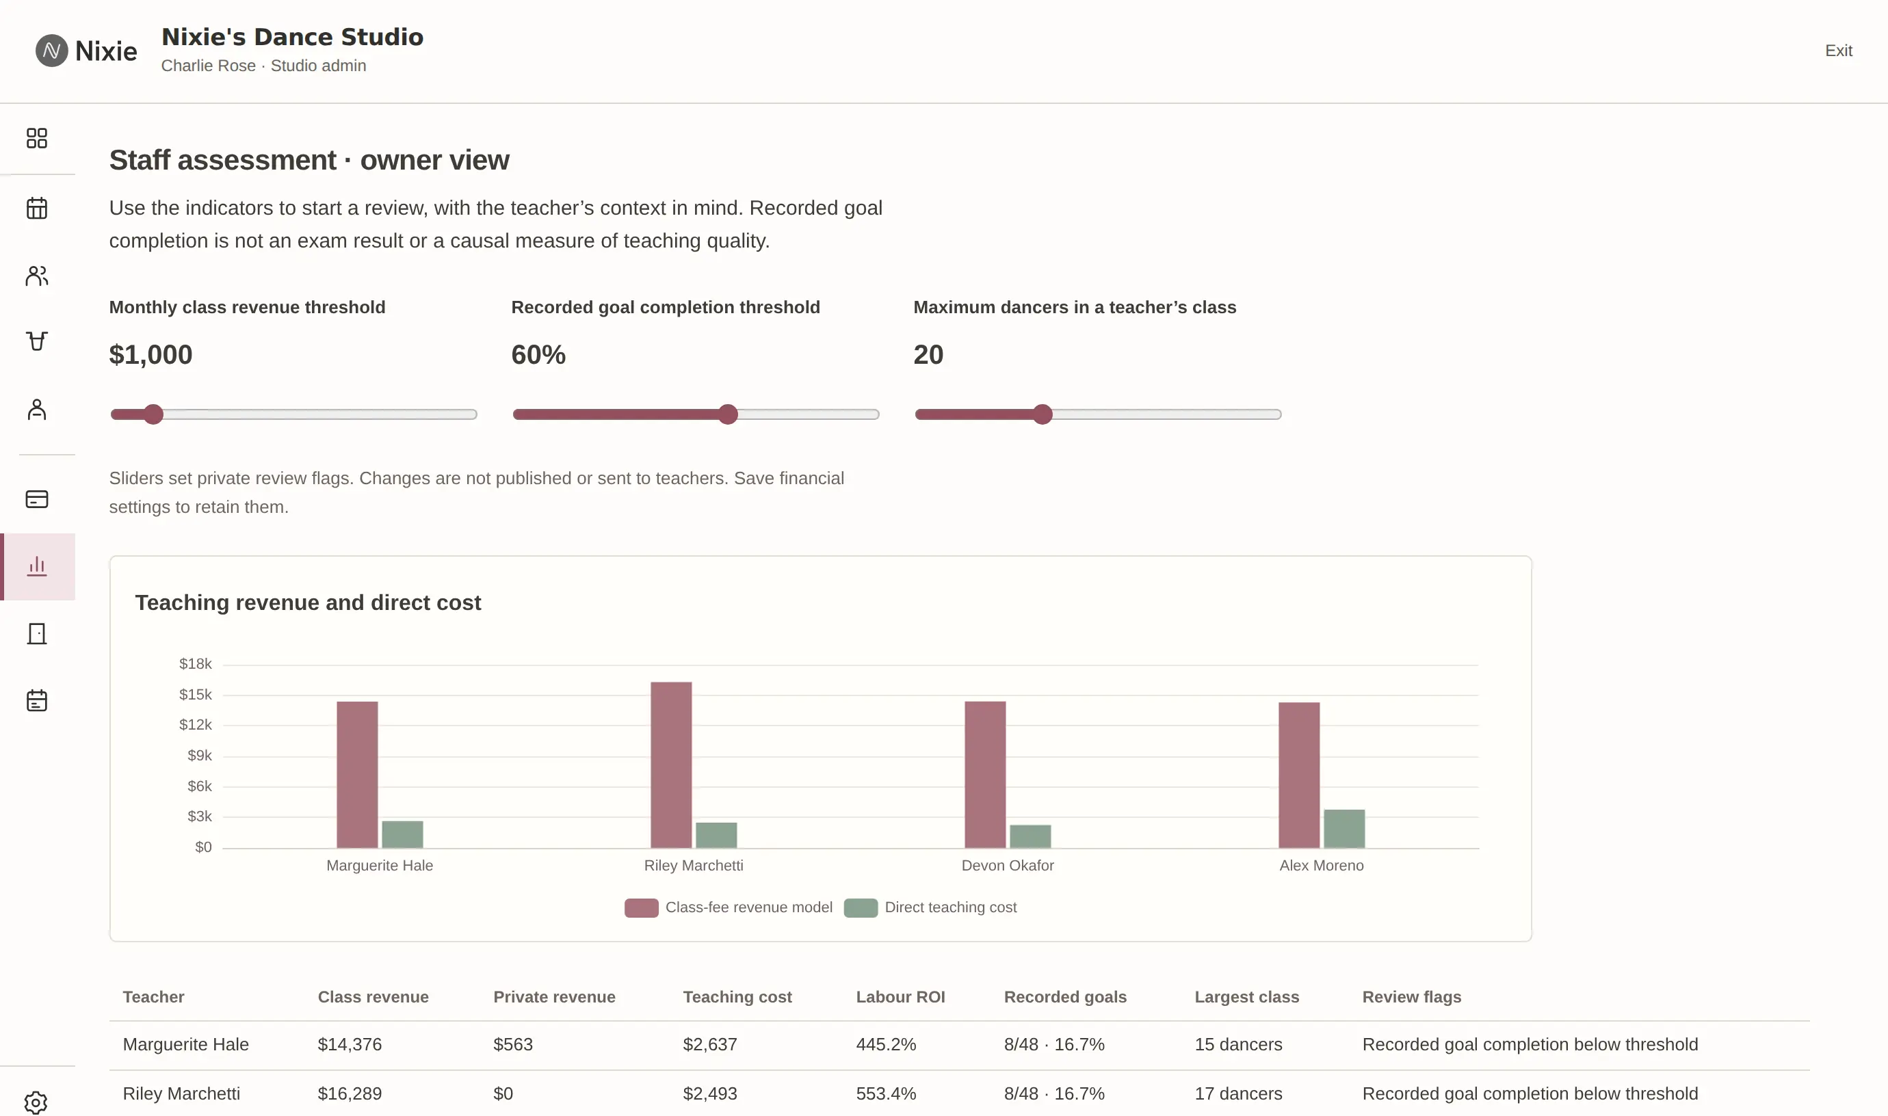Click the Charlie Rose Studio admin label
This screenshot has height=1116, width=1888.
click(x=263, y=66)
